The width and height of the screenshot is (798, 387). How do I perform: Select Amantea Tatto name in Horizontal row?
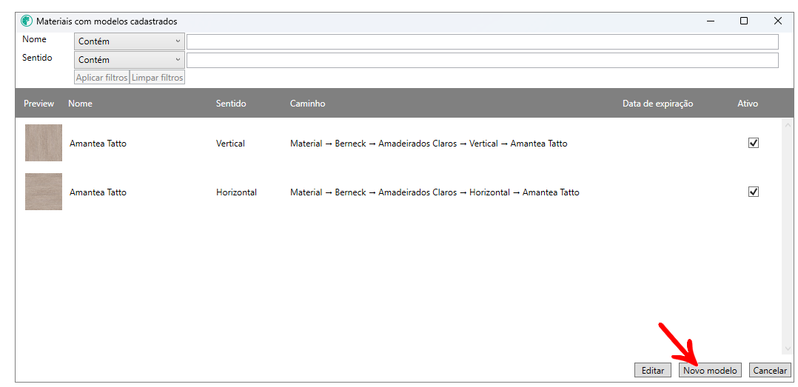click(98, 192)
